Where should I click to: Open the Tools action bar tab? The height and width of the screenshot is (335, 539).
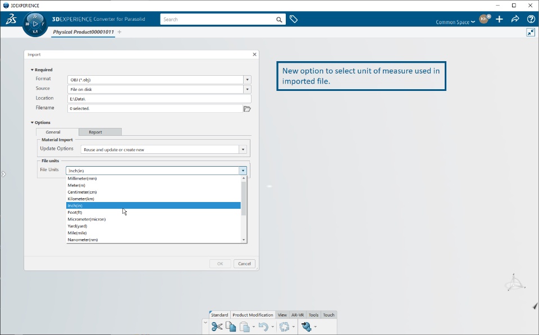point(313,315)
